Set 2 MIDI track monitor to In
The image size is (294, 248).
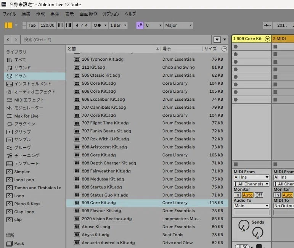click(277, 195)
